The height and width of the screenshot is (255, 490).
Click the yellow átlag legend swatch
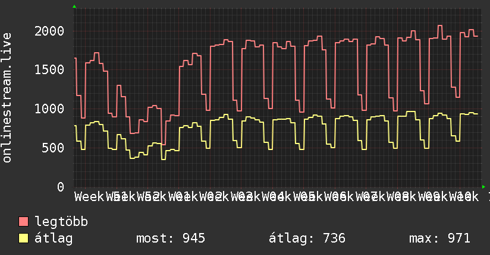(23, 238)
